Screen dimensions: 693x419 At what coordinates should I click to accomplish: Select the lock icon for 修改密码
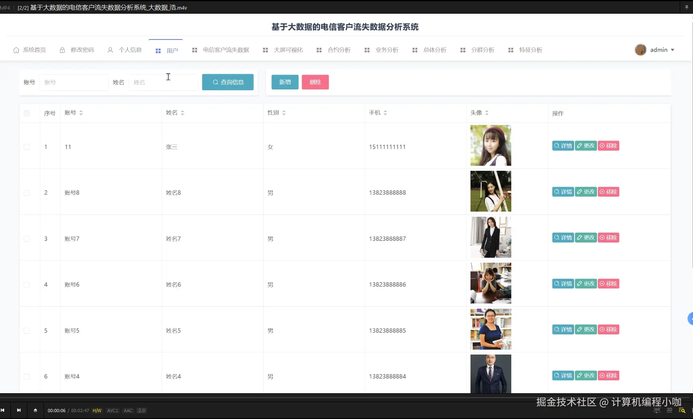point(62,50)
